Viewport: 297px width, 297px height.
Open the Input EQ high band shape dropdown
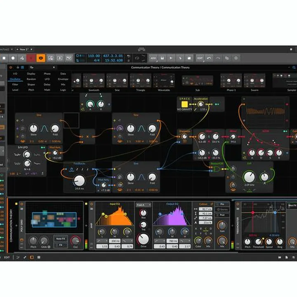coord(127,241)
